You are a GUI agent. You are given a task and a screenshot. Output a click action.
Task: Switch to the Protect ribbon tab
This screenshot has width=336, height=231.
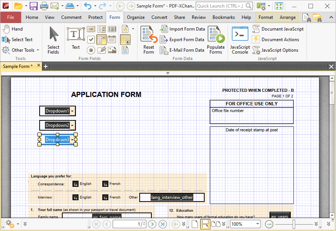coord(96,17)
